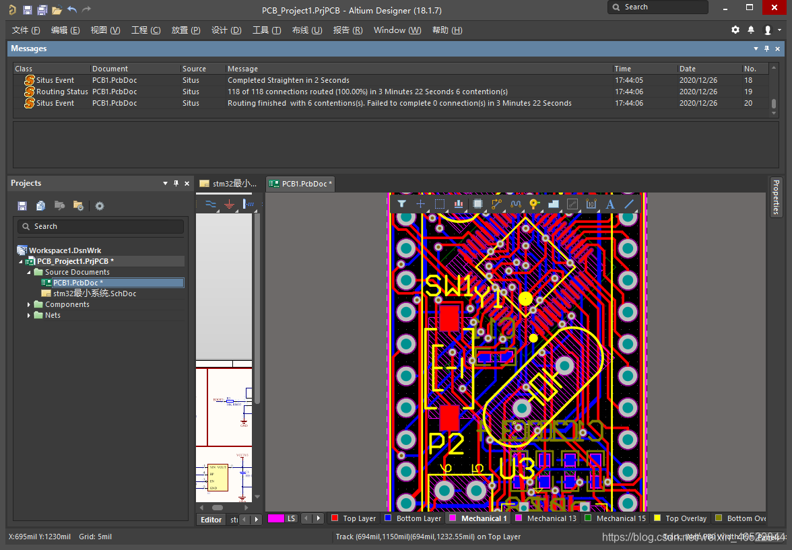Click the Save All icon in title bar

tap(42, 9)
